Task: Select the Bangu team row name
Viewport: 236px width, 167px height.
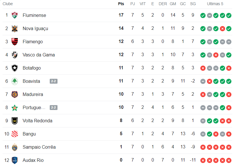Action: click(29, 134)
